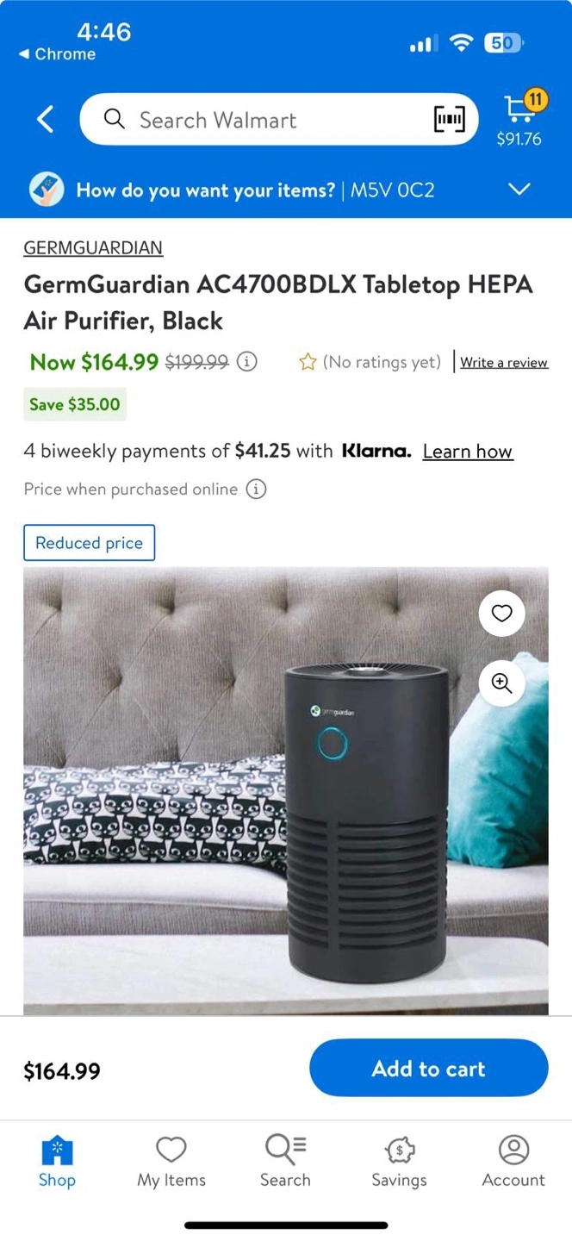572x1241 pixels.
Task: Tap the star rating icon
Action: point(308,362)
